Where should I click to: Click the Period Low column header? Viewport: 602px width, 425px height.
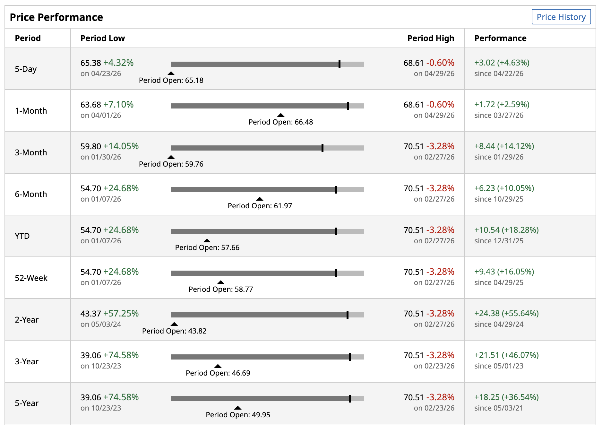coord(103,38)
